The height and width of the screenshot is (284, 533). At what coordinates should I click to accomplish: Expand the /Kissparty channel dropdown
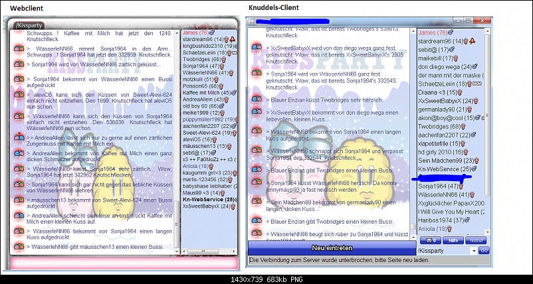473,250
